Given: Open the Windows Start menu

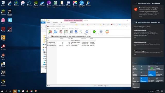Looking at the screenshot, I should coord(2,91).
